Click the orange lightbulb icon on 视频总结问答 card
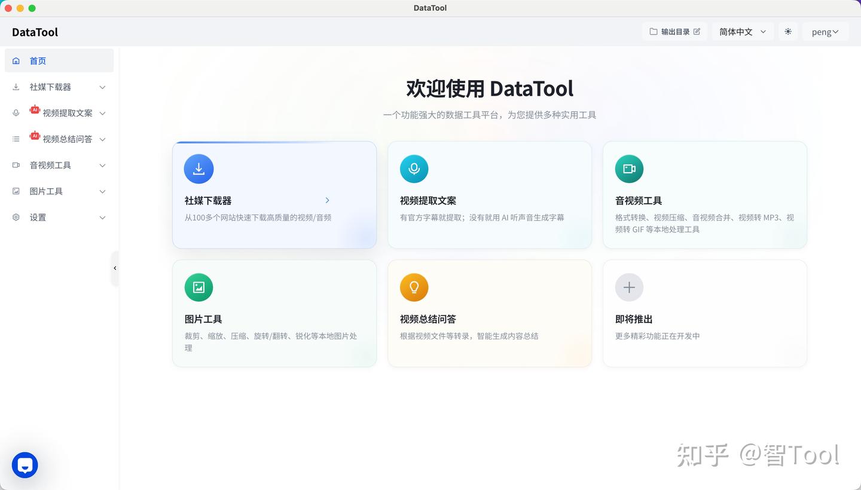Image resolution: width=861 pixels, height=490 pixels. click(414, 287)
